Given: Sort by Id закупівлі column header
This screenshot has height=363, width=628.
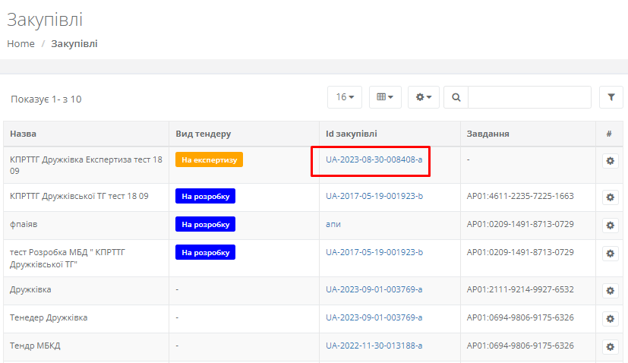Looking at the screenshot, I should pos(351,134).
